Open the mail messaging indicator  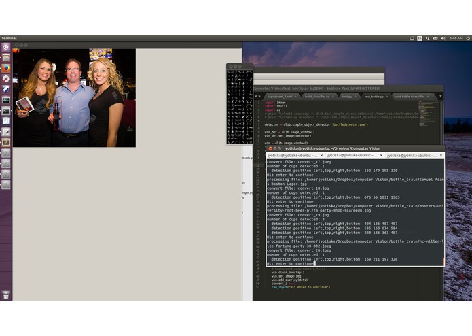435,38
